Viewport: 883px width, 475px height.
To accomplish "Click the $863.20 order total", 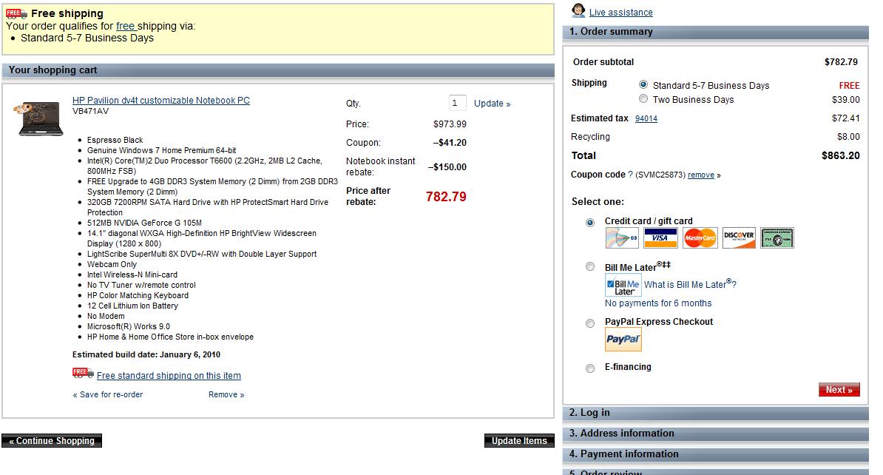I will 841,155.
